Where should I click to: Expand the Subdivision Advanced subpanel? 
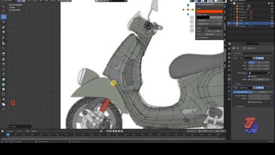(235, 106)
